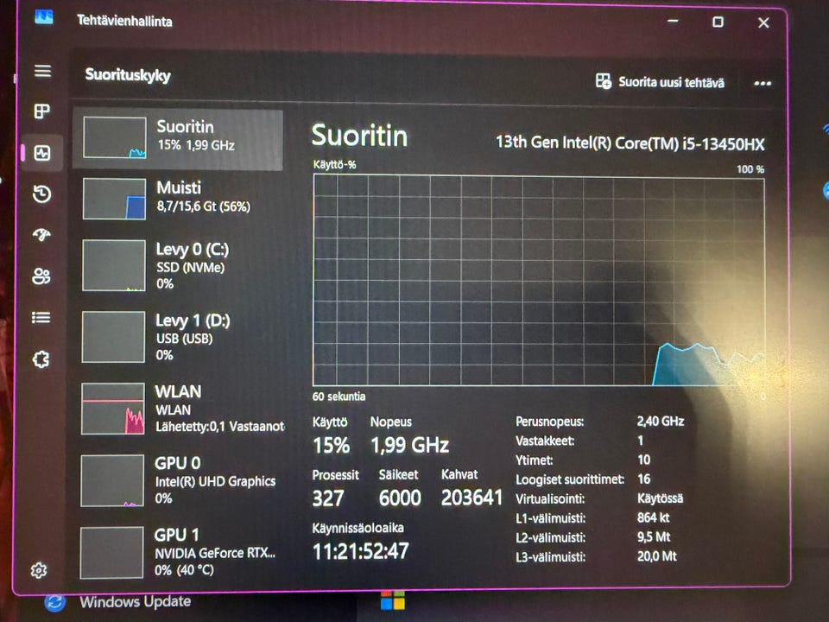Click Windows Update behind Task Manager
The height and width of the screenshot is (622, 829).
coord(136,601)
